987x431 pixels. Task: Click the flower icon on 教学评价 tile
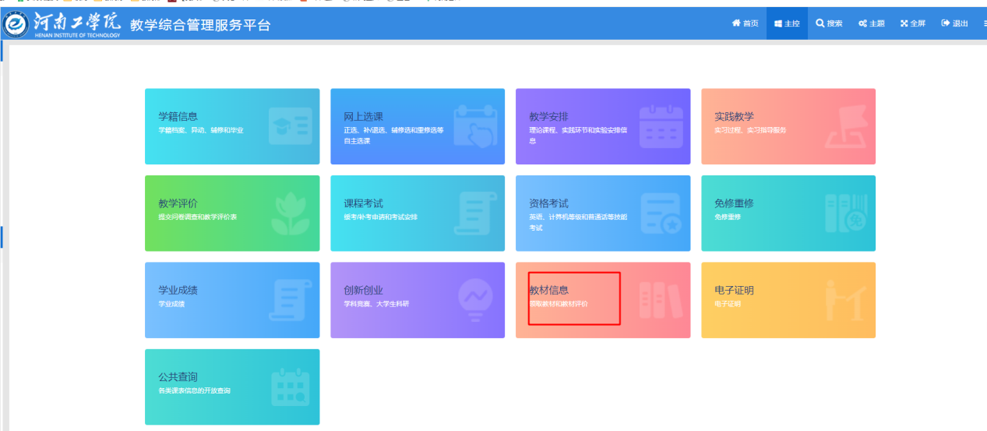point(290,214)
